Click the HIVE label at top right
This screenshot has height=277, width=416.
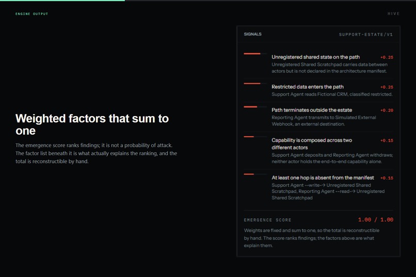coord(393,13)
